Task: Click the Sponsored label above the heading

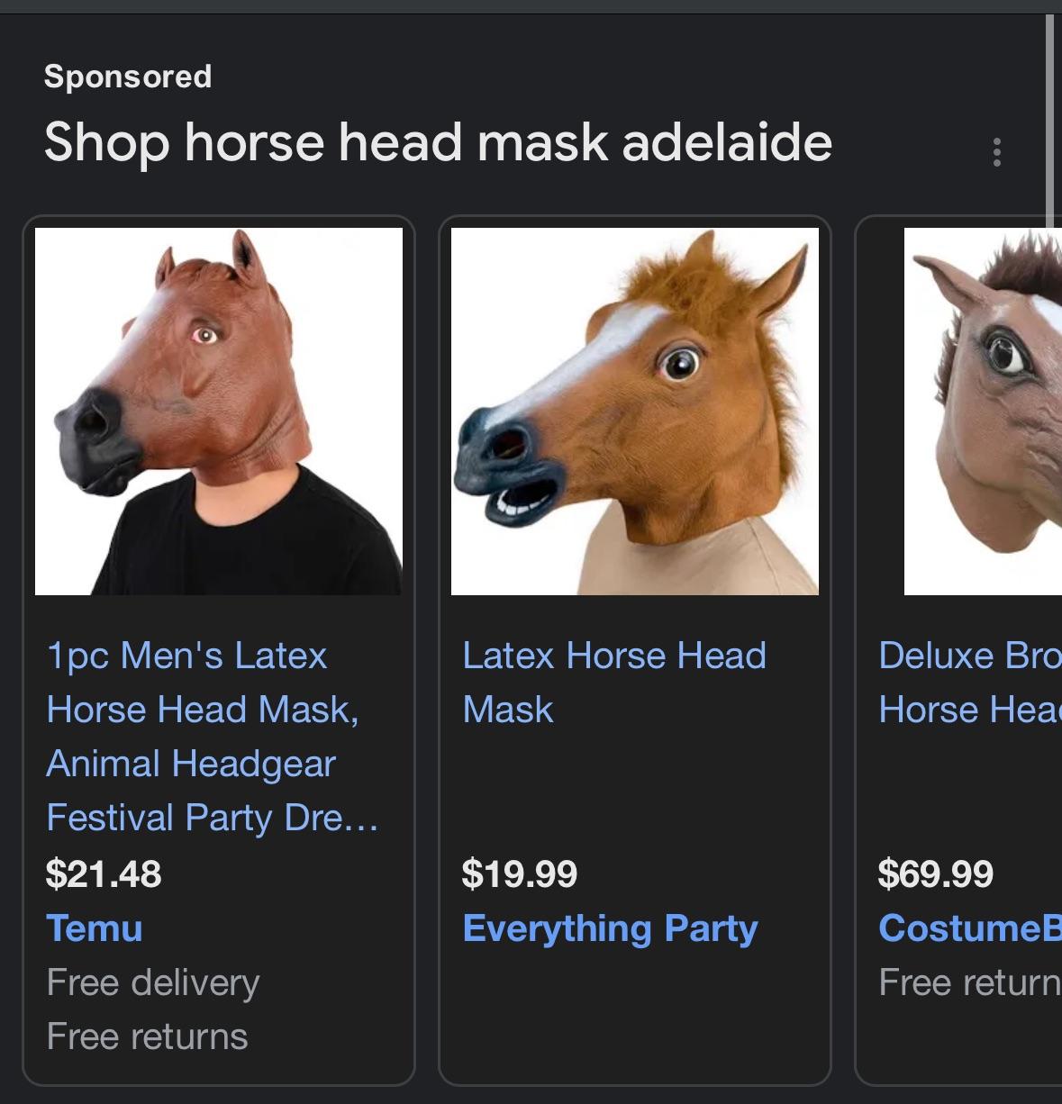Action: pos(128,77)
